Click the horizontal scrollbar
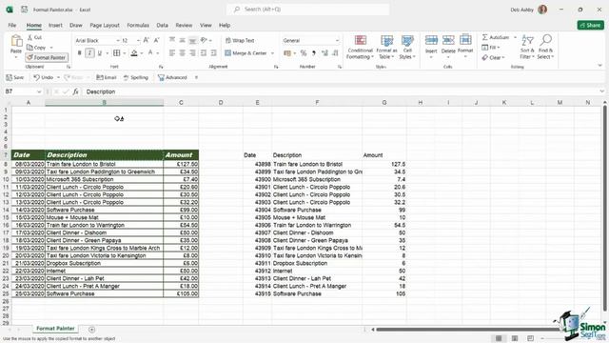The width and height of the screenshot is (609, 343). click(x=467, y=330)
